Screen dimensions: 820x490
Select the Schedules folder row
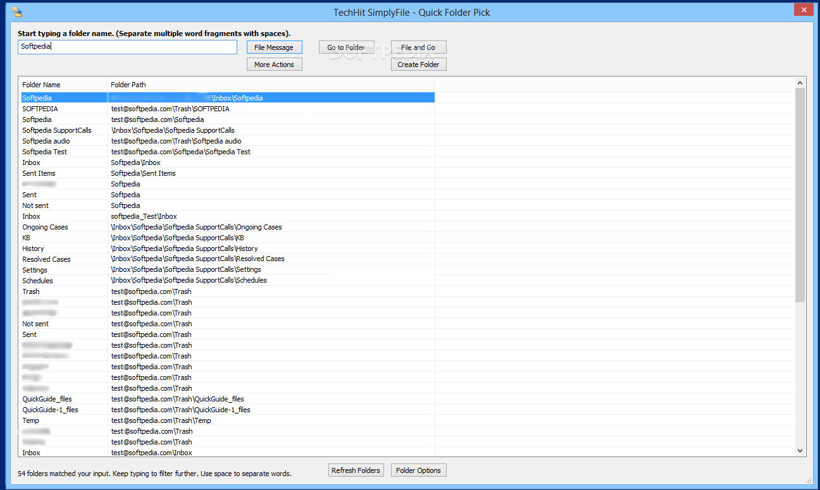point(227,281)
